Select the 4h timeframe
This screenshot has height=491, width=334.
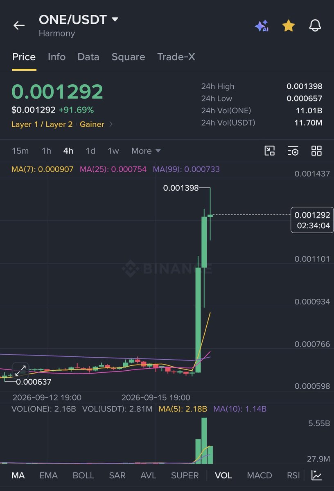tap(68, 151)
